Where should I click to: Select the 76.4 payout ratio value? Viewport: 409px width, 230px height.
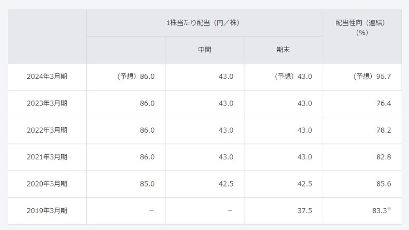point(384,103)
